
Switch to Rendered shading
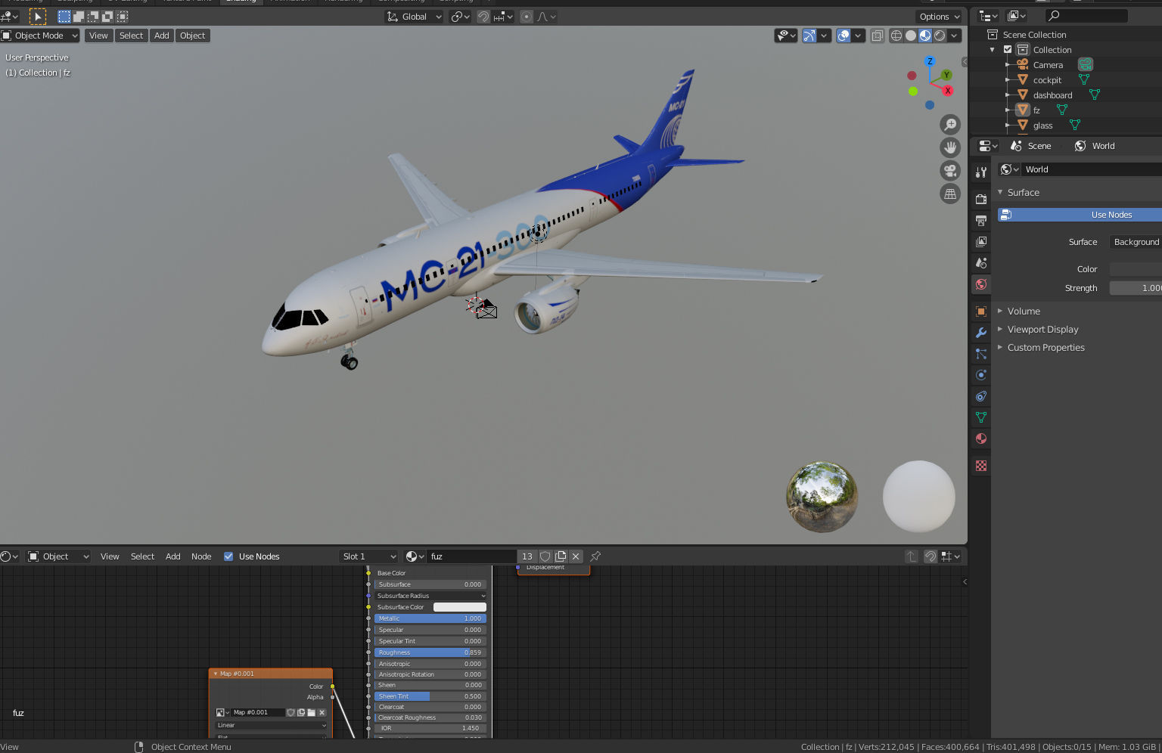[940, 36]
